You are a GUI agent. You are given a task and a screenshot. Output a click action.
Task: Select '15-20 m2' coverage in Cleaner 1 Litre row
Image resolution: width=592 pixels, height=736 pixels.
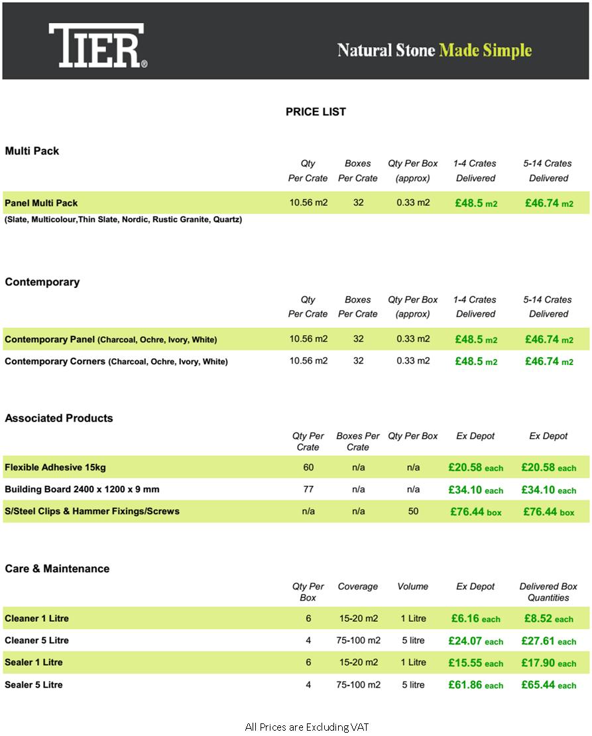(359, 618)
